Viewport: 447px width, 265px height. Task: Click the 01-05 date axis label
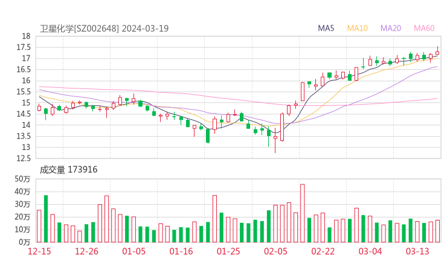click(x=133, y=251)
